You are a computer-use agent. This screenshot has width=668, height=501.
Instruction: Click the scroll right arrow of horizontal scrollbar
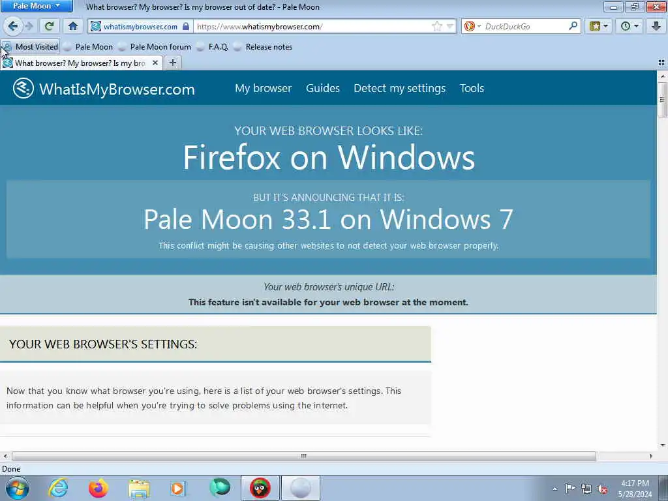click(x=651, y=456)
